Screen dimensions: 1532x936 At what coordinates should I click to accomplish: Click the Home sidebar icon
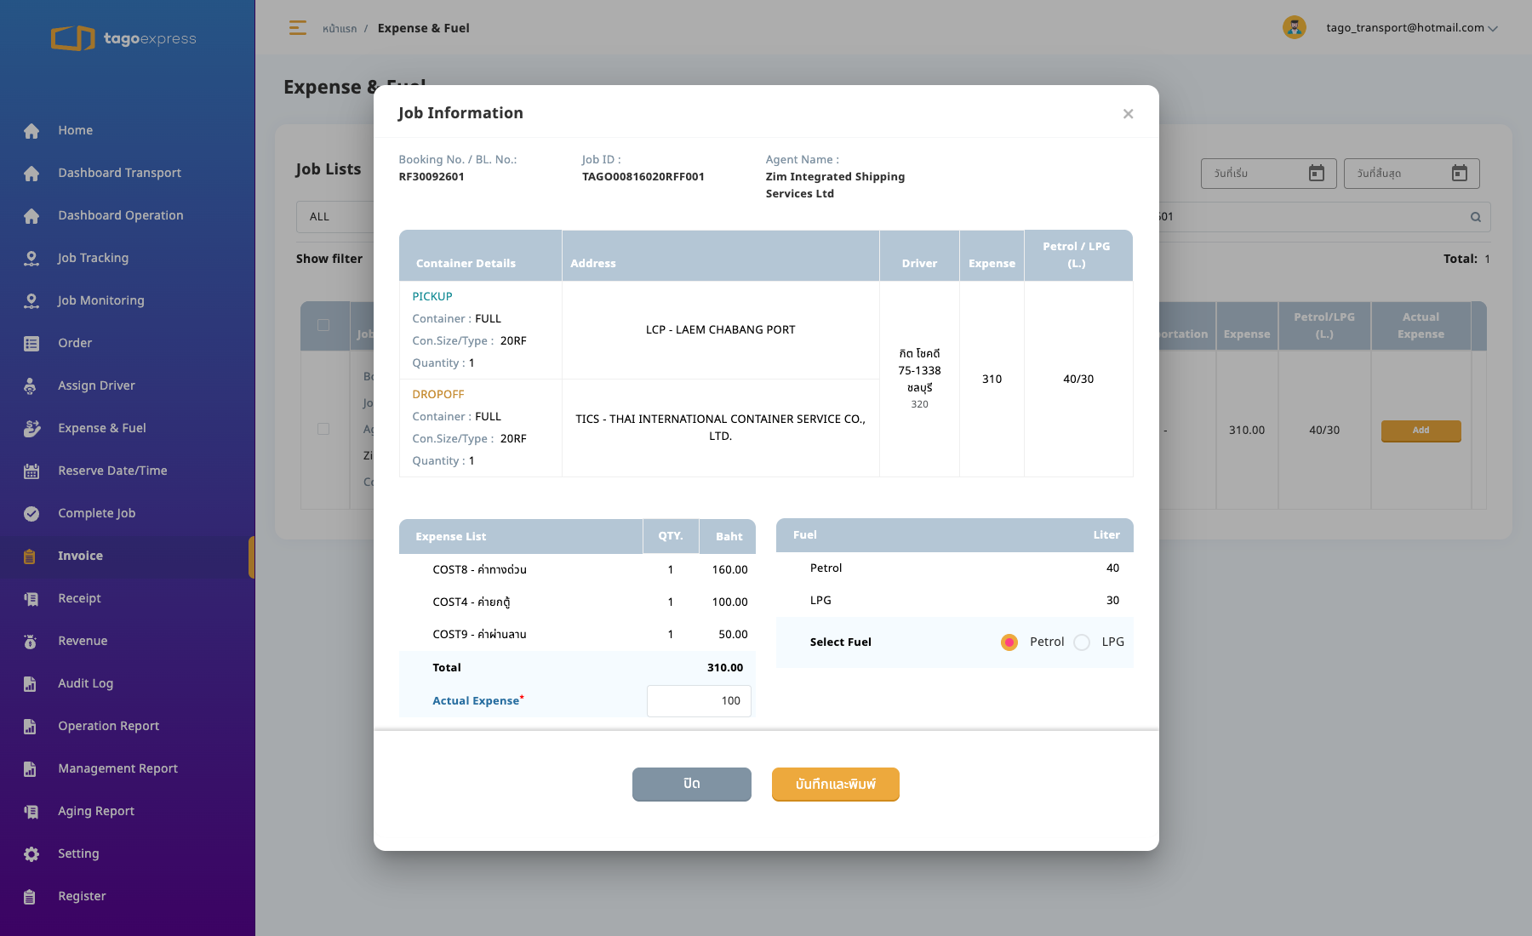[x=31, y=131]
